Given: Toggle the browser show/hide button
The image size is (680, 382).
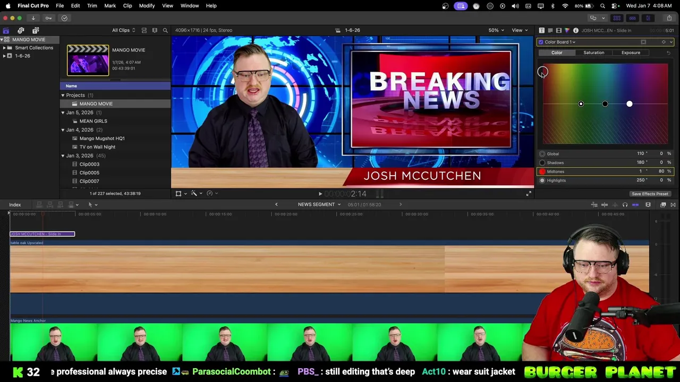Looking at the screenshot, I should pos(617,18).
